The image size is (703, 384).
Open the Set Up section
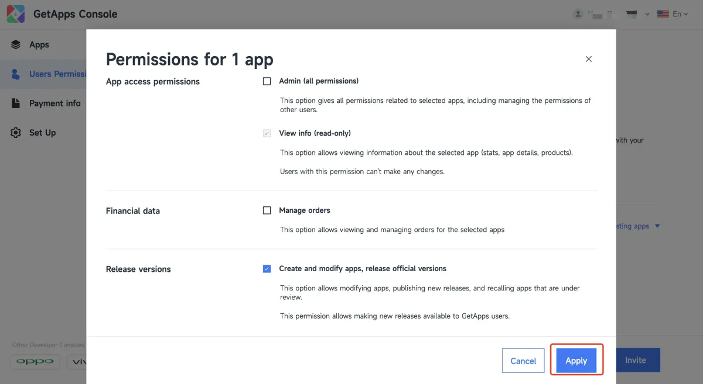tap(43, 133)
